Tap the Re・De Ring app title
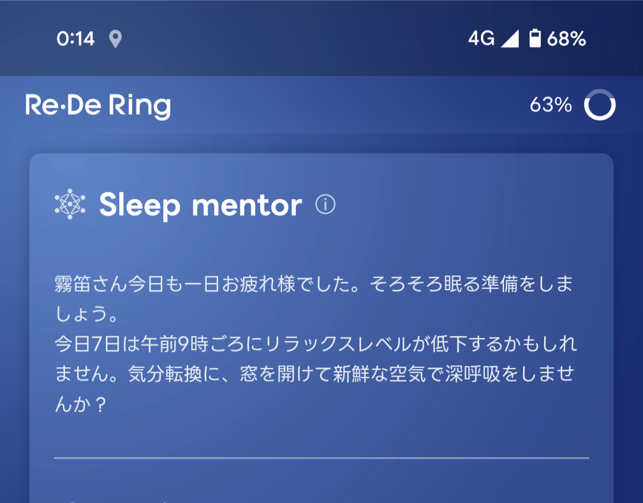 click(x=99, y=104)
